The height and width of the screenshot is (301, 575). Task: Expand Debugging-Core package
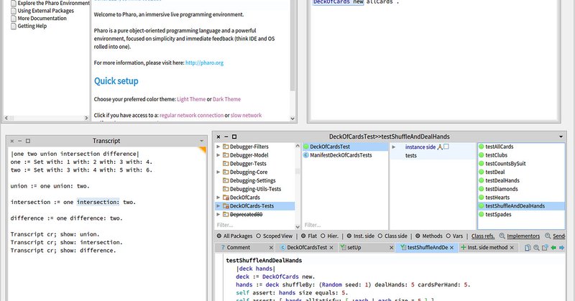pos(218,172)
